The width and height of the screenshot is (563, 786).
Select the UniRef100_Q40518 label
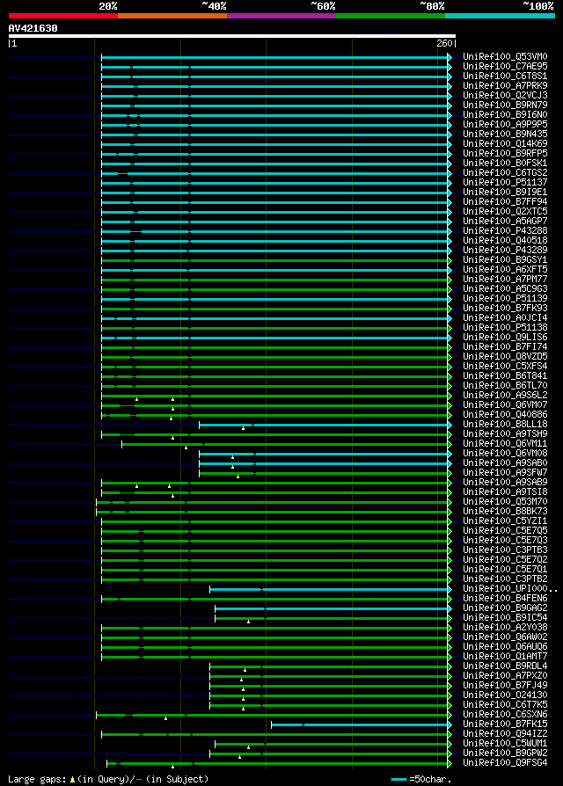(x=505, y=241)
